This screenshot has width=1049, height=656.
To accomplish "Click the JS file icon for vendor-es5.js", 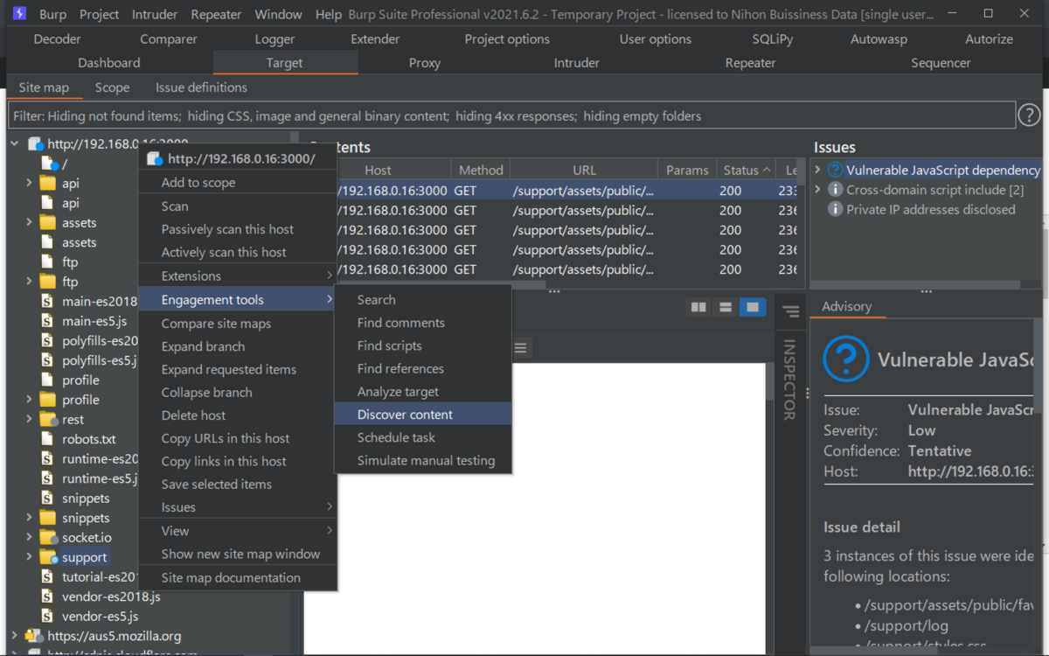I will point(47,616).
